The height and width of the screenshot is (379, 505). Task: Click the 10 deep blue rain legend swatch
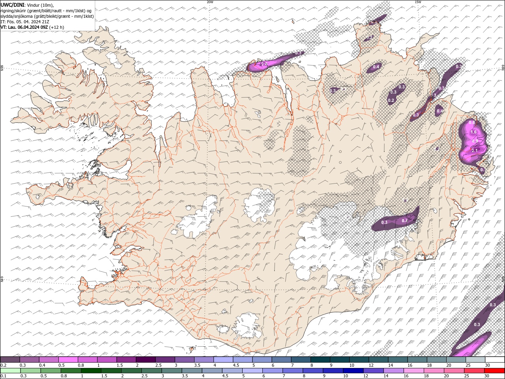353,371
